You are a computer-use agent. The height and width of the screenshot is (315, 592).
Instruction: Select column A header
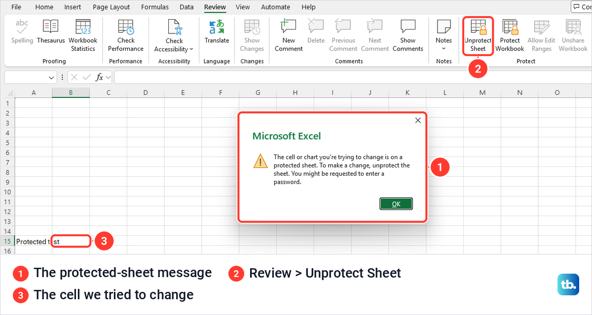point(34,93)
